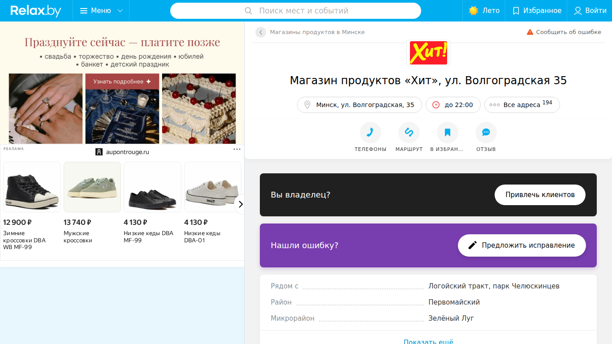
Task: Click the Хит! store logo
Action: click(x=428, y=53)
